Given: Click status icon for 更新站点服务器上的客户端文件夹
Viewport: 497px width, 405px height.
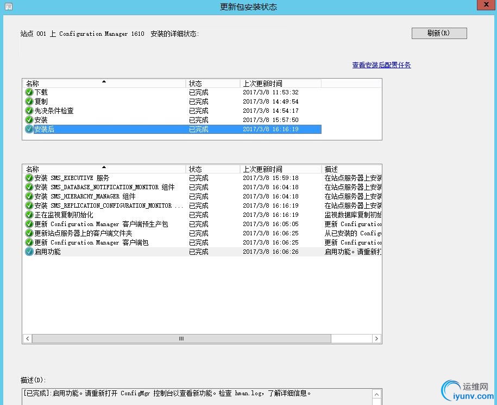Looking at the screenshot, I should tap(29, 233).
